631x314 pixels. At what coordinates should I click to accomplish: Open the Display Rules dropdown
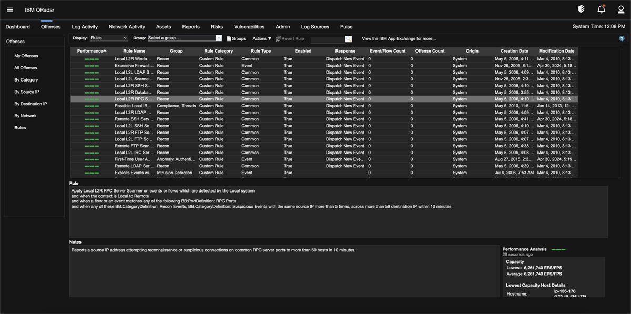click(x=109, y=38)
